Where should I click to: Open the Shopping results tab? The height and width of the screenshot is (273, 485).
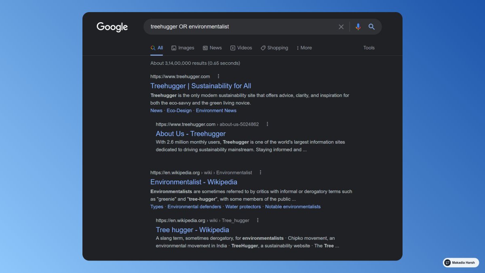tap(274, 48)
